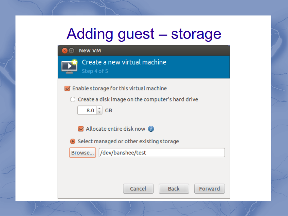Screen dimensions: 288x216
Task: Increase disk size with spinner up arrow
Action: tap(99, 108)
